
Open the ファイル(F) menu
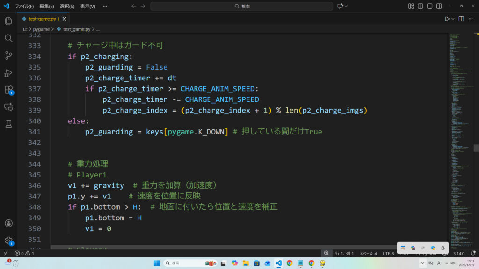pos(24,7)
